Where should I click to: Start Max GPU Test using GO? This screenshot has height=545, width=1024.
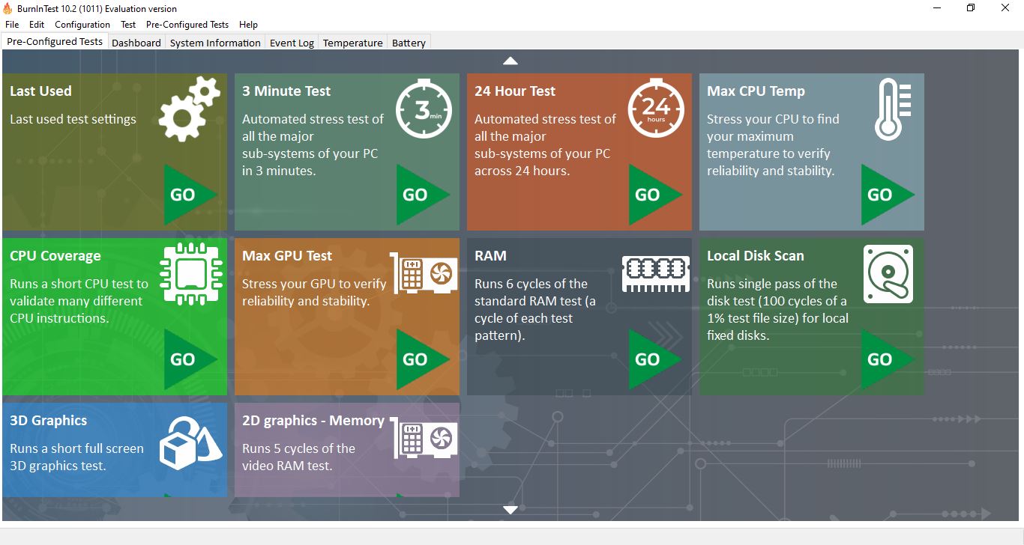pos(422,359)
